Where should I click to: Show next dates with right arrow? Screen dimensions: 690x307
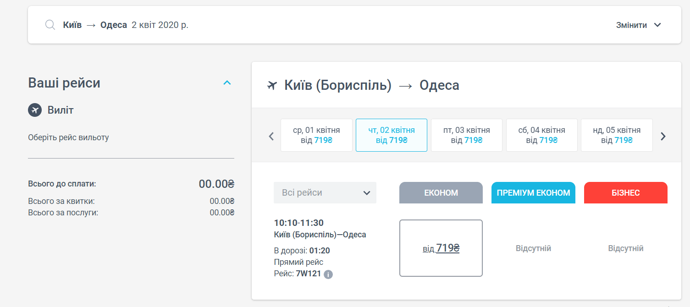(x=663, y=136)
